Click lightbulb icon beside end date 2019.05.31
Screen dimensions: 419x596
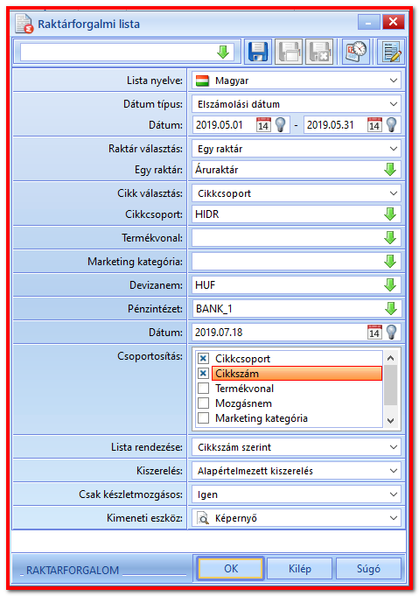click(x=391, y=124)
